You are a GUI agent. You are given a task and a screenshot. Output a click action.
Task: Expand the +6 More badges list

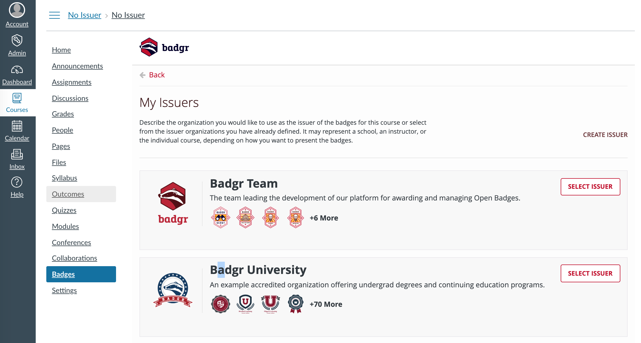point(324,218)
